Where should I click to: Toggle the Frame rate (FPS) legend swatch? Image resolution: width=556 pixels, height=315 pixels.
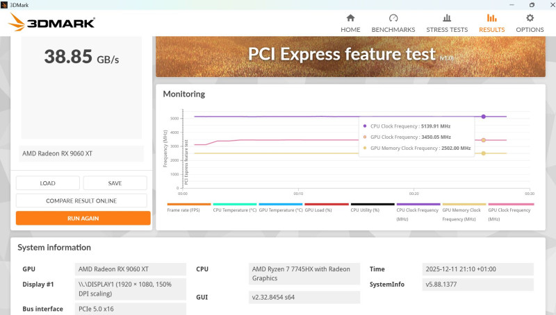pyautogui.click(x=189, y=204)
